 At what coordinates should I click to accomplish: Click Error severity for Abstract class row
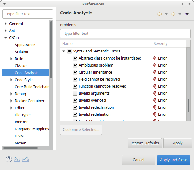(x=160, y=58)
